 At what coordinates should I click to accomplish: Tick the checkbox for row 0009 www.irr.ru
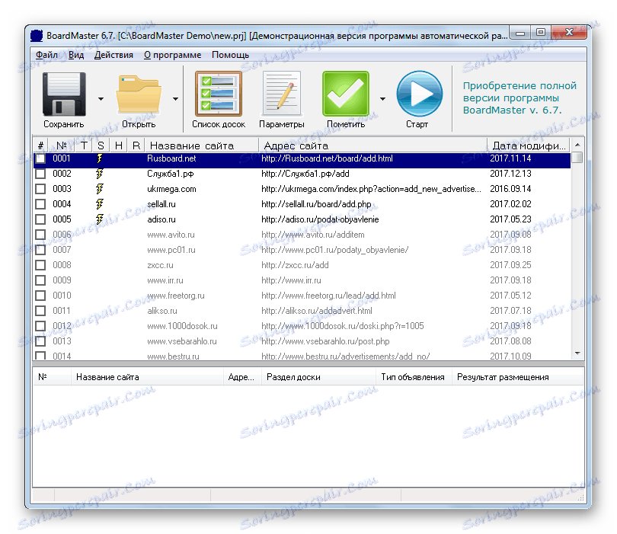(x=40, y=280)
